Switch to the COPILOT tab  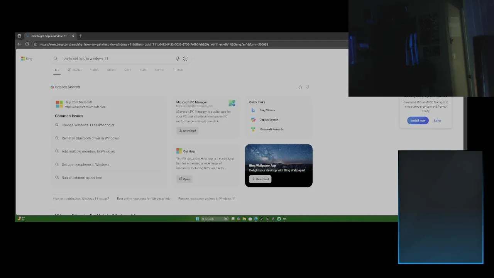(159, 70)
